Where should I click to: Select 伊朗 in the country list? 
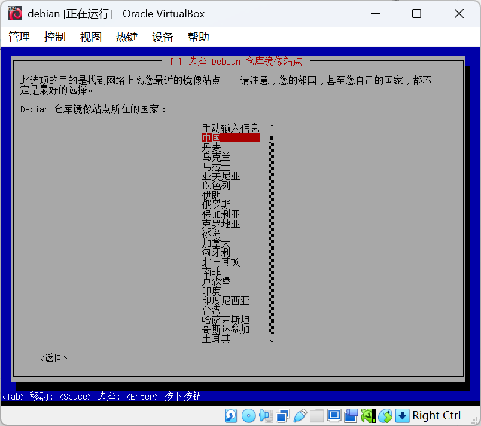(x=211, y=195)
